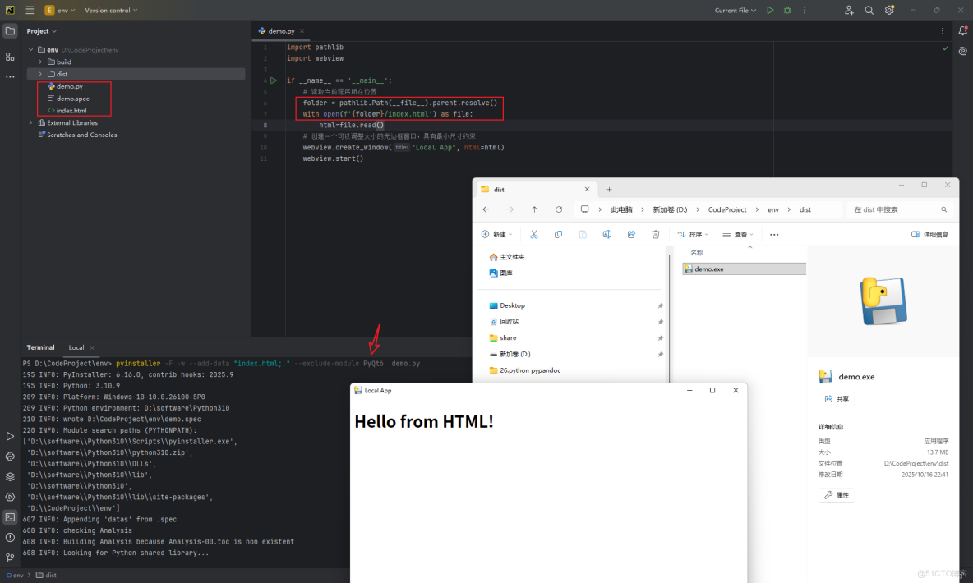Collapse the env project root node
Screen dimensions: 973x583
[x=30, y=49]
